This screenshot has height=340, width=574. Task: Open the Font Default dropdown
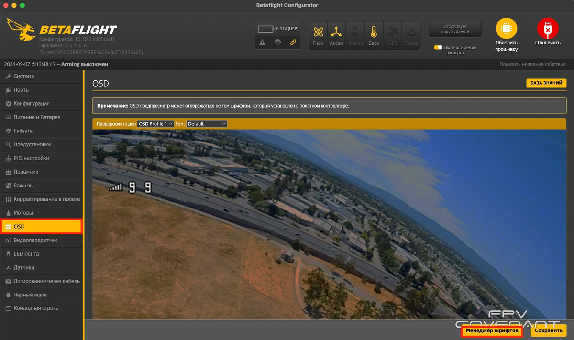(207, 124)
